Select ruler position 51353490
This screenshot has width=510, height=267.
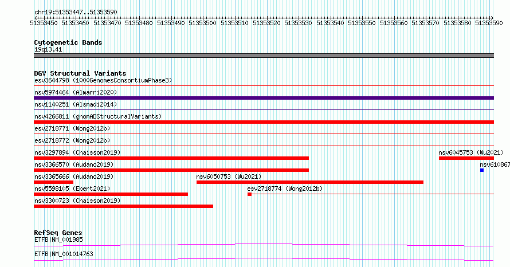(171, 23)
